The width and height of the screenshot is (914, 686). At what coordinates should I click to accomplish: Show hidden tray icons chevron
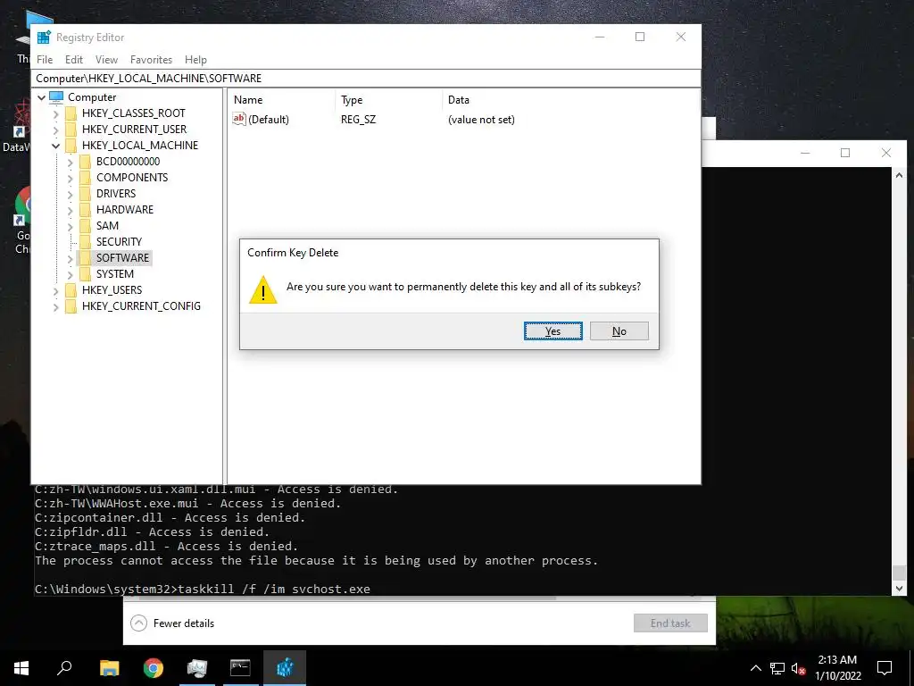click(x=755, y=668)
